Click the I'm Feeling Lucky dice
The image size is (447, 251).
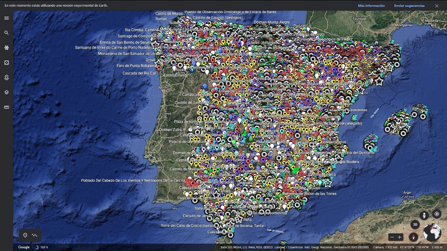(6, 63)
